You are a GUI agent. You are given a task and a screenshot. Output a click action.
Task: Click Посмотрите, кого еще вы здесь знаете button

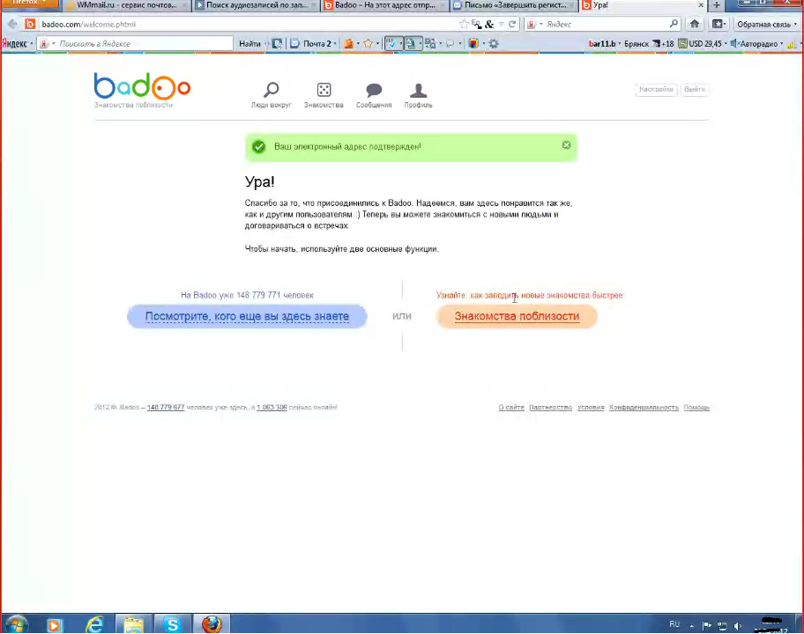(247, 316)
